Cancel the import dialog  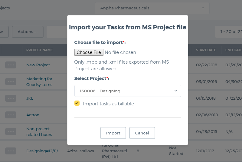pyautogui.click(x=142, y=133)
